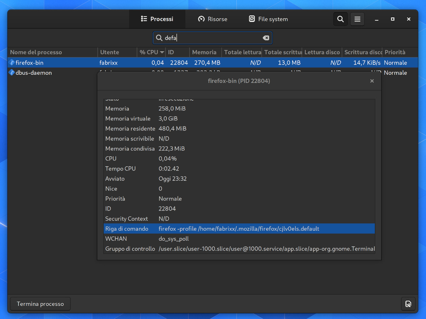Sort by Memoria column header
This screenshot has height=319, width=426.
click(x=206, y=52)
